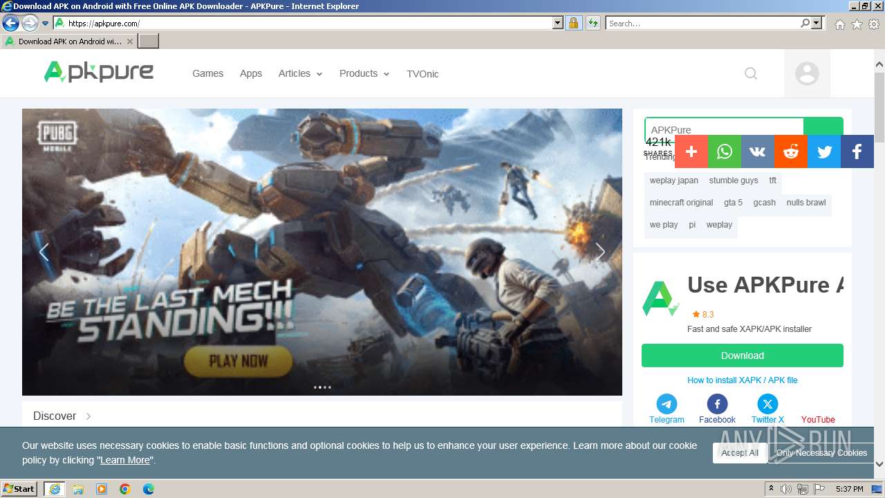Click the volume speaker tray icon
The width and height of the screenshot is (885, 498).
(x=786, y=489)
